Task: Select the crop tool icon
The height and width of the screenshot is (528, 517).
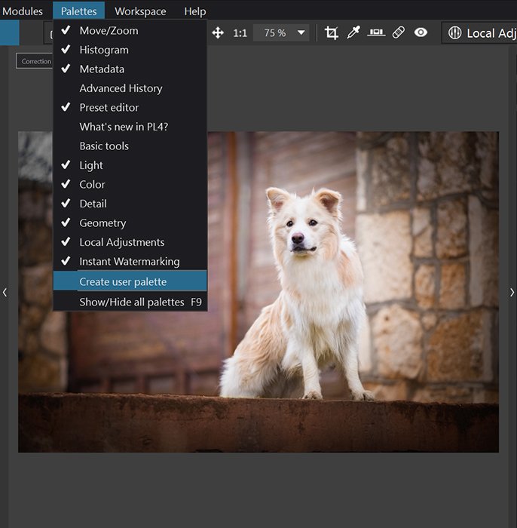Action: 331,32
